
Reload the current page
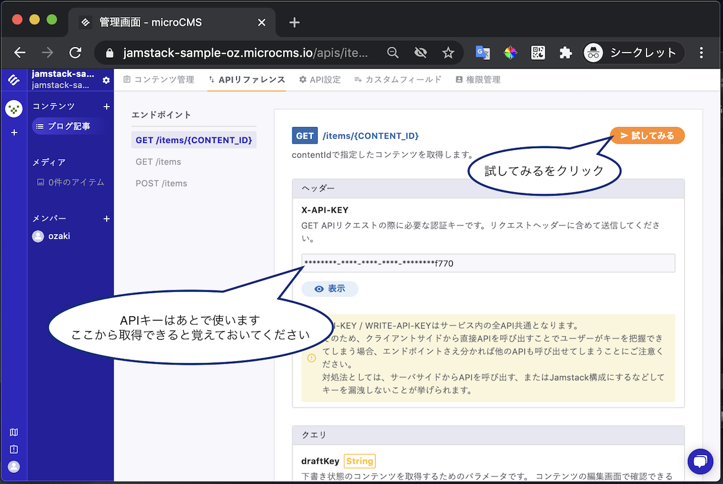point(75,52)
